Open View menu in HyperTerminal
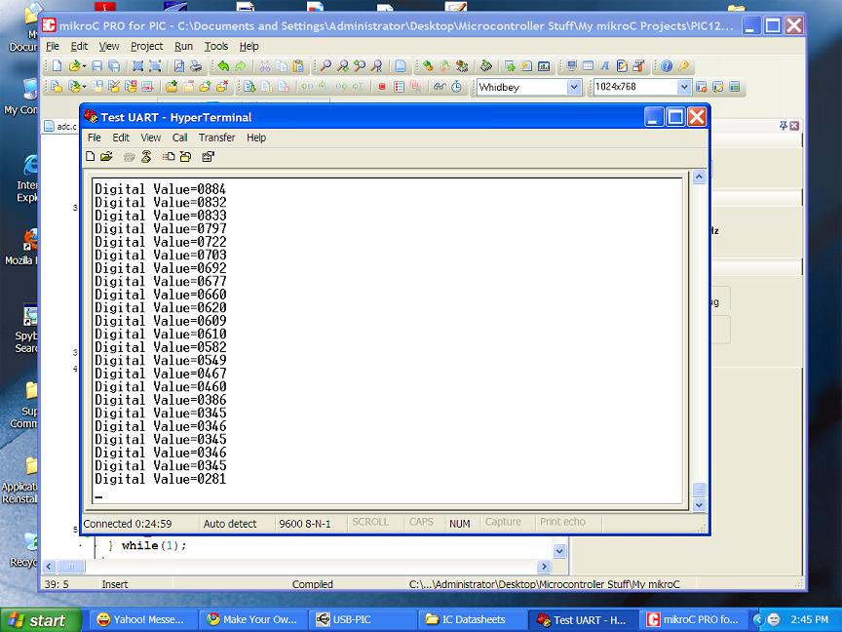The image size is (842, 632). [x=150, y=138]
